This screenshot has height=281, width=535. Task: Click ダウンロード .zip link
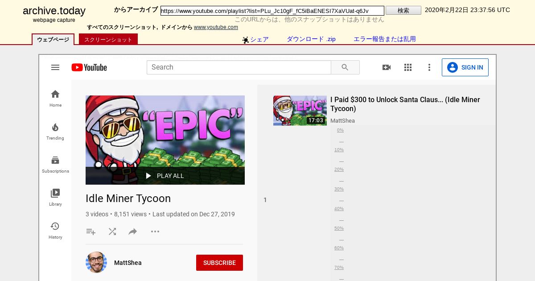pos(311,39)
